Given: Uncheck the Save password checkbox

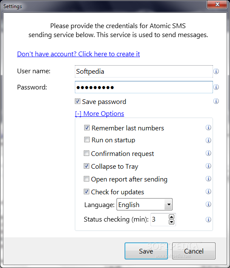Looking at the screenshot, I should pyautogui.click(x=77, y=101).
